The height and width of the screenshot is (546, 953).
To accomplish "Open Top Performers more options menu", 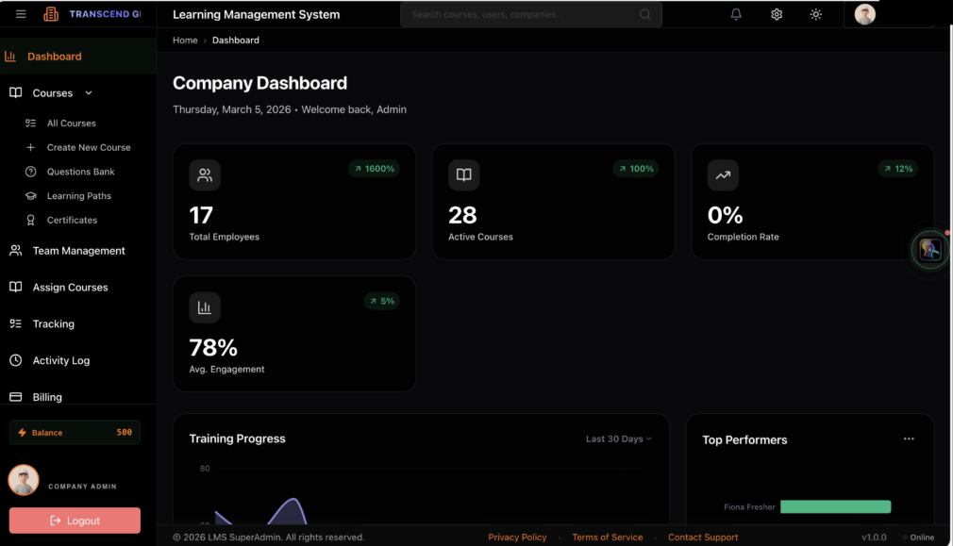I will pyautogui.click(x=909, y=438).
